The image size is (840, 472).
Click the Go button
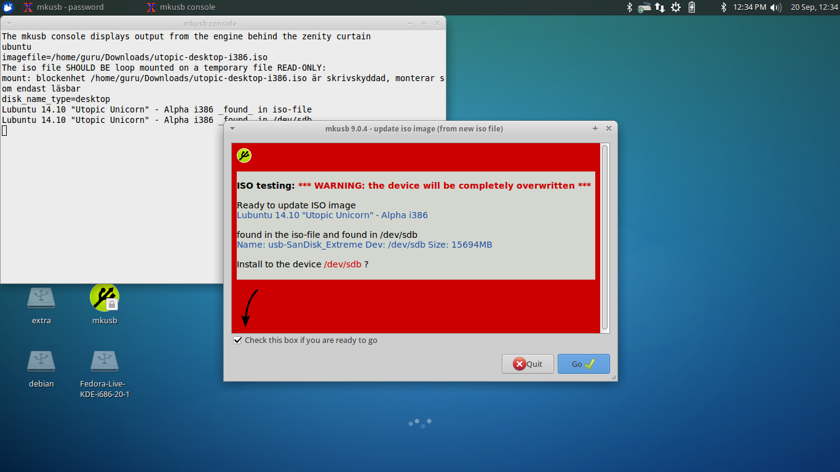584,364
